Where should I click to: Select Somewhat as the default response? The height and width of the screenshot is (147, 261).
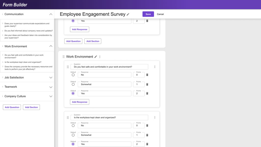(73, 84)
